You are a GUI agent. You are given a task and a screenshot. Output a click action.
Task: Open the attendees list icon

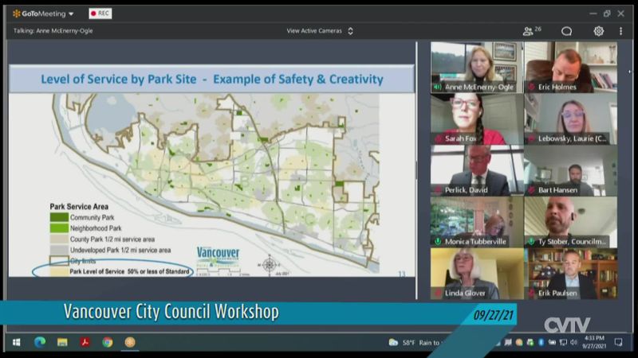click(x=530, y=31)
